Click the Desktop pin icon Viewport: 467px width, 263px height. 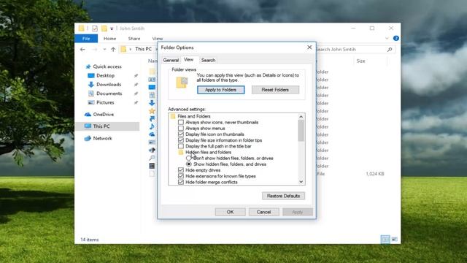pyautogui.click(x=136, y=76)
